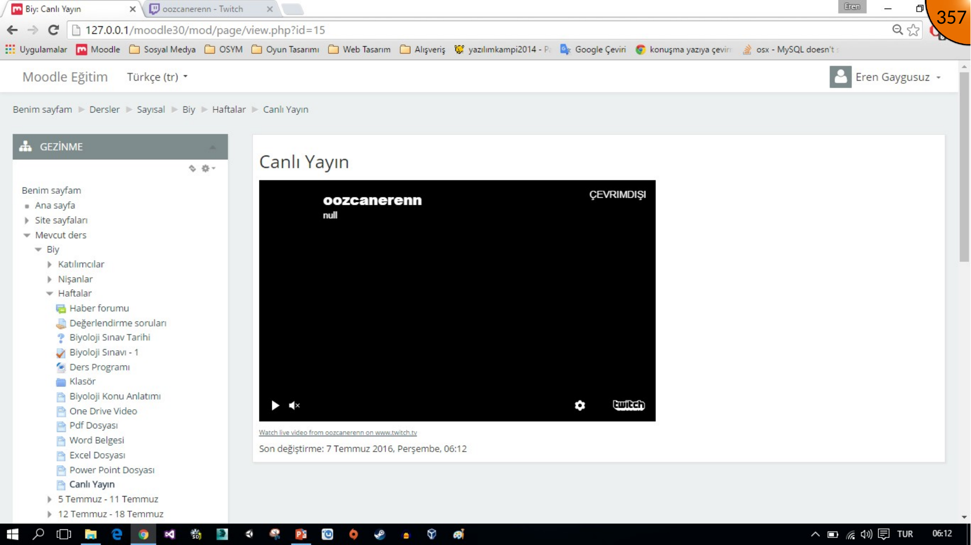This screenshot has width=971, height=545.
Task: Collapse the Mevcut ders node
Action: point(27,235)
